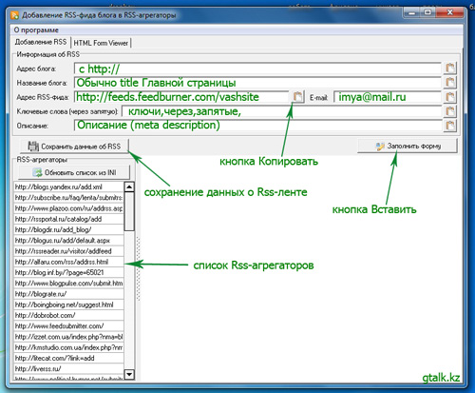Image resolution: width=475 pixels, height=393 pixels.
Task: Select http://izzet.com.ua/index.php entry
Action: pyautogui.click(x=68, y=337)
